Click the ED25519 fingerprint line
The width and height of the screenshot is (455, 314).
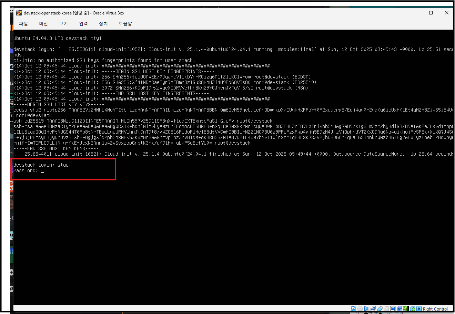[165, 82]
